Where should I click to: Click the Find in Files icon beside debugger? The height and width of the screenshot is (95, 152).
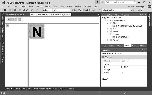tap(99, 10)
